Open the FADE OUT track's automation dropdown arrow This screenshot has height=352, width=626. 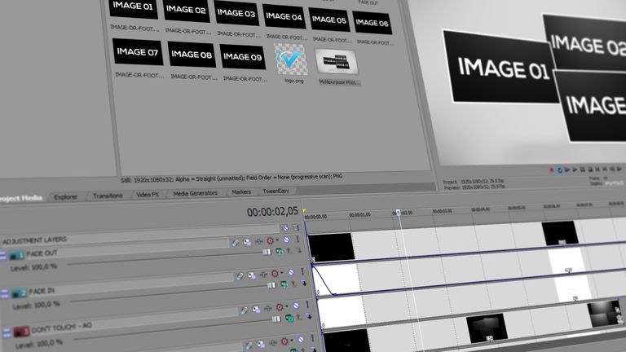coord(277,240)
